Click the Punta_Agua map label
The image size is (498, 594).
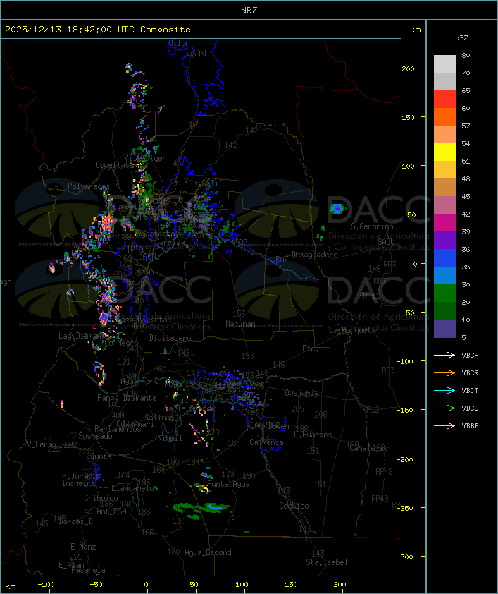pyautogui.click(x=228, y=484)
